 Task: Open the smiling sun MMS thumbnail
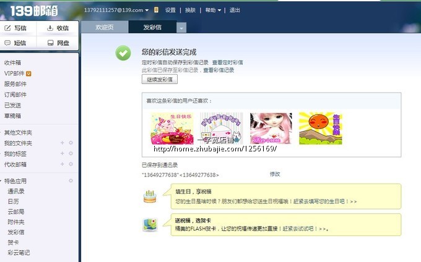tap(321, 129)
